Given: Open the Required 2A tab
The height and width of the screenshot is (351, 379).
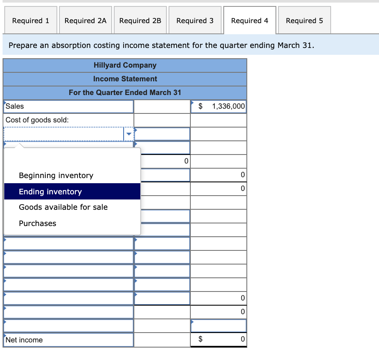Looking at the screenshot, I should pyautogui.click(x=85, y=20).
